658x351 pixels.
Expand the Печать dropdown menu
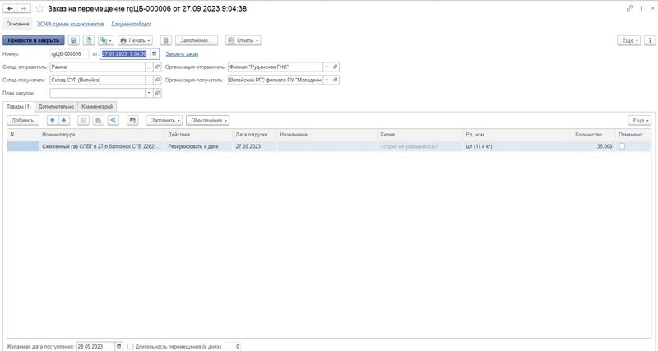[x=136, y=39]
